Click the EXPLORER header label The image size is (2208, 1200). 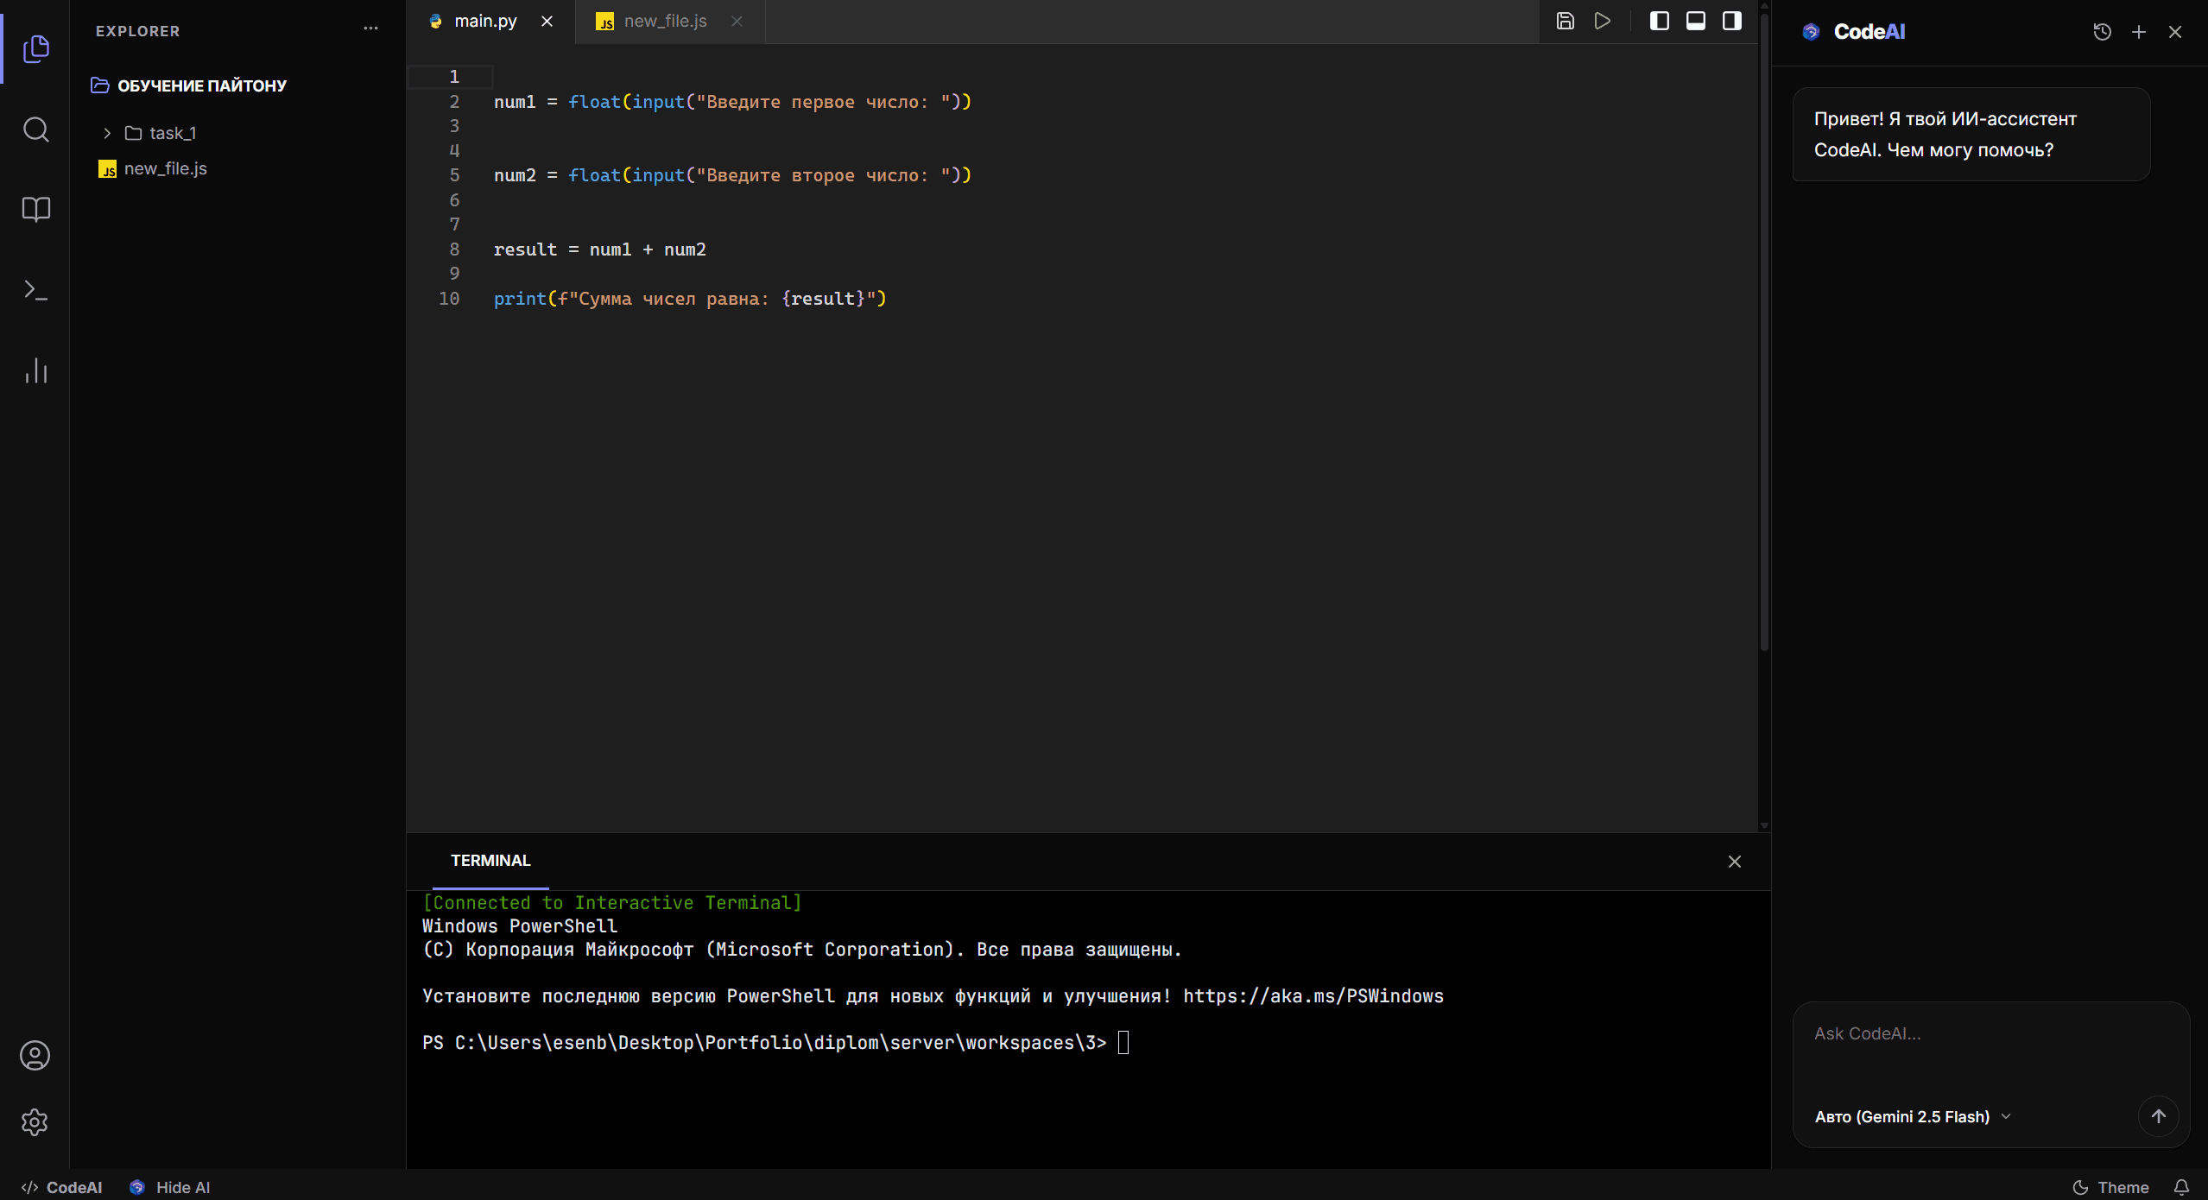137,31
